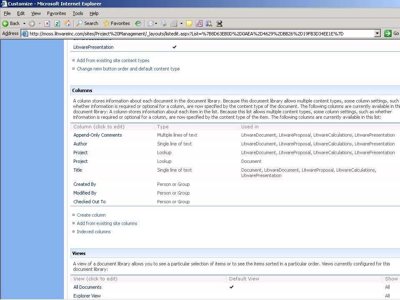Edit the All Documents view

[87, 287]
